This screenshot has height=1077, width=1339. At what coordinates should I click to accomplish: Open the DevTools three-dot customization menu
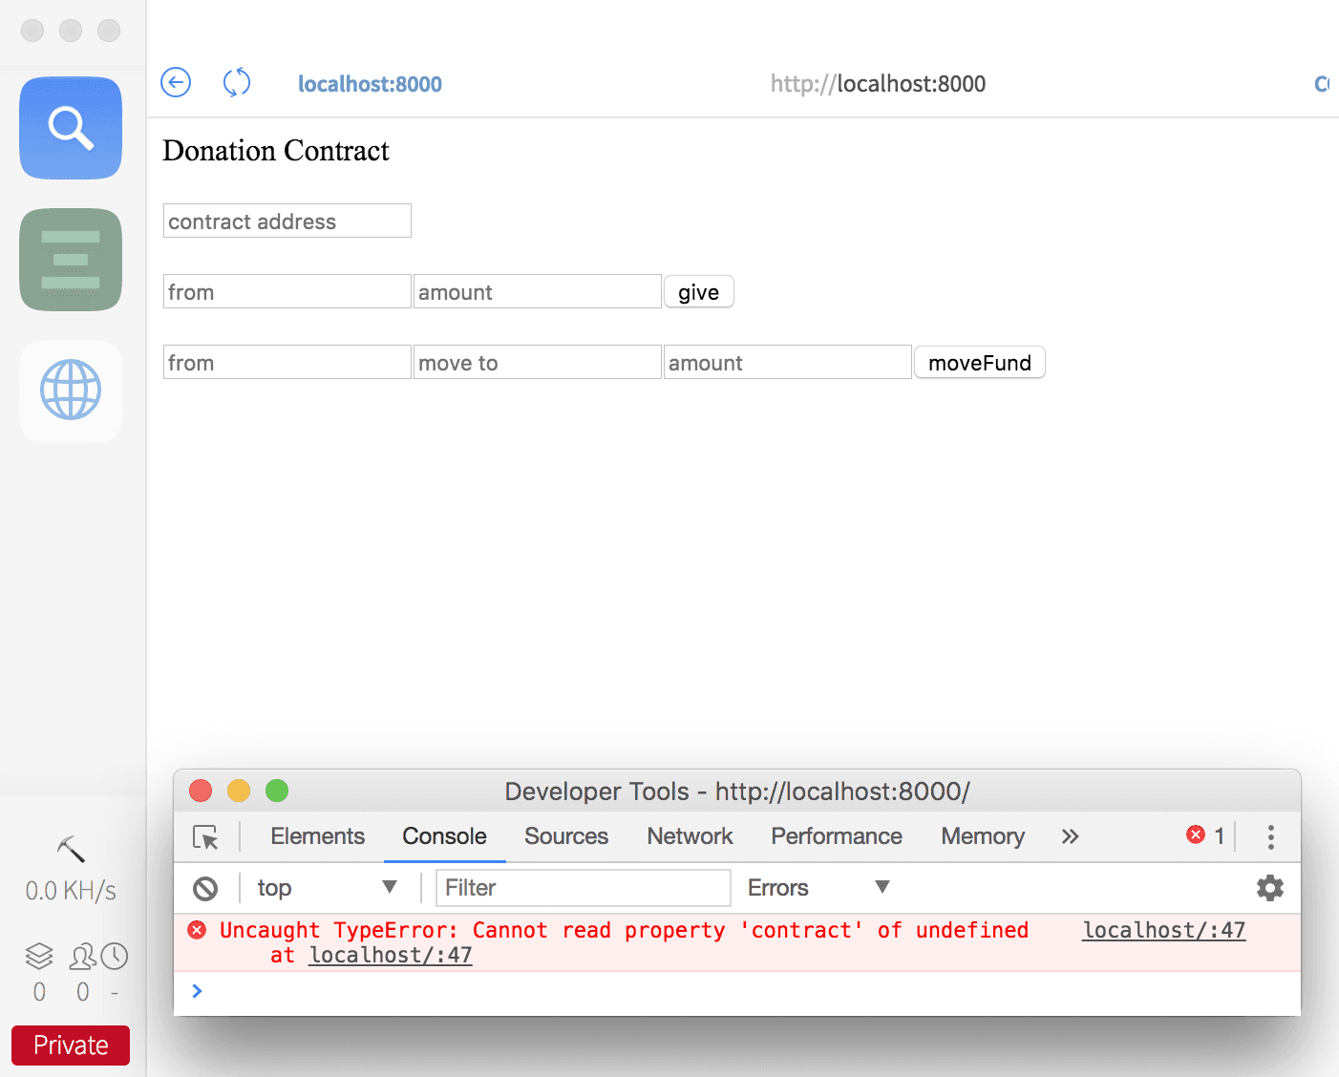coord(1271,836)
